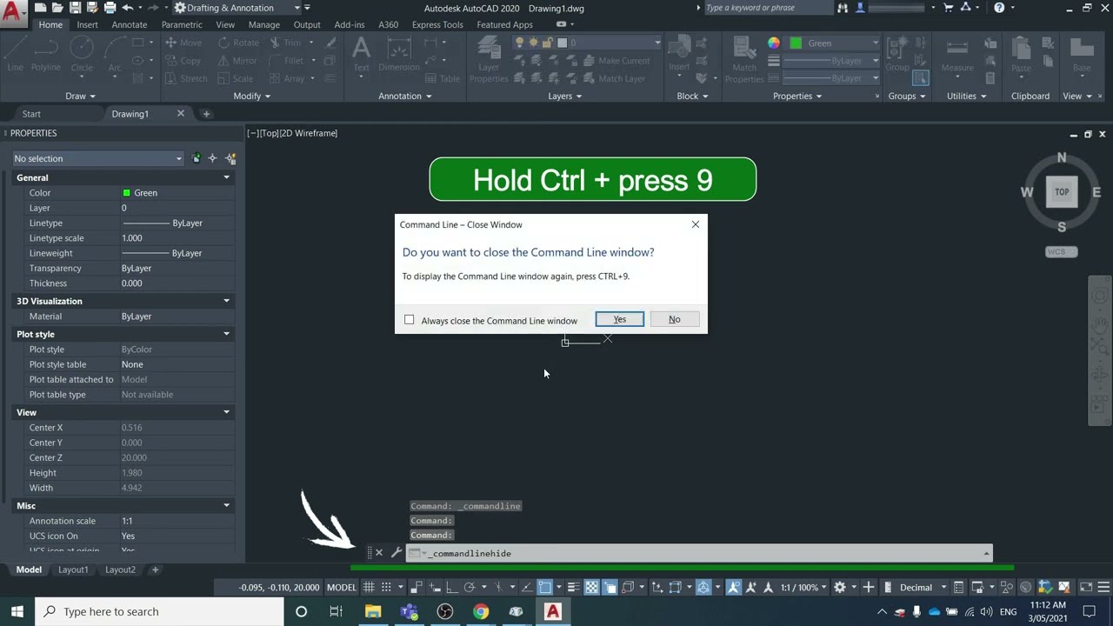Collapse the 3D Visualization section
This screenshot has height=626, width=1113.
pos(227,301)
